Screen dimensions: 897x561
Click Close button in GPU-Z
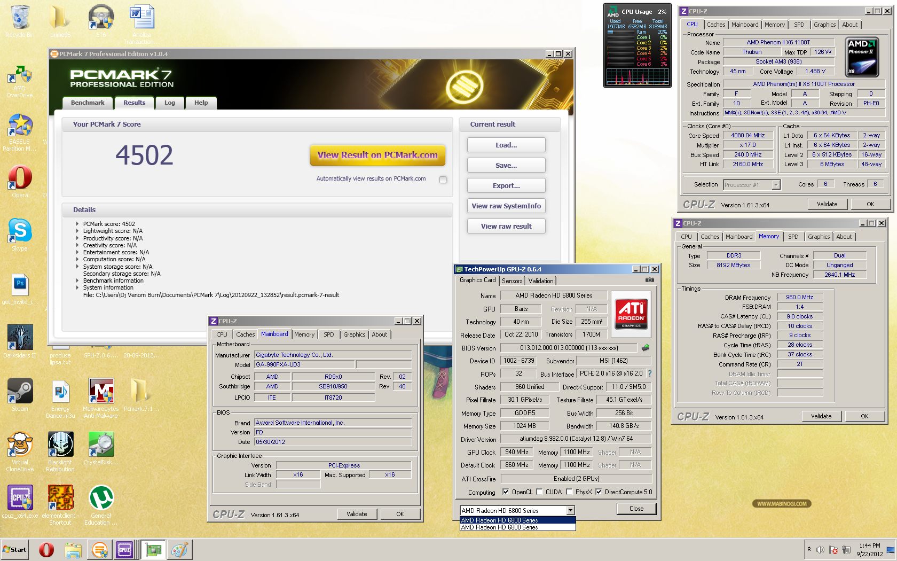[x=636, y=509]
